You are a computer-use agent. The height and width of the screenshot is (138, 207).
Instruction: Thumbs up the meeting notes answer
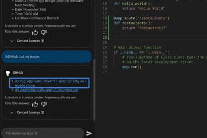[x=35, y=33]
